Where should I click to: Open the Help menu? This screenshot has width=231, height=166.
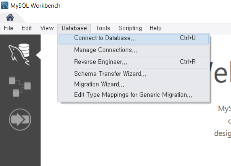point(155,28)
